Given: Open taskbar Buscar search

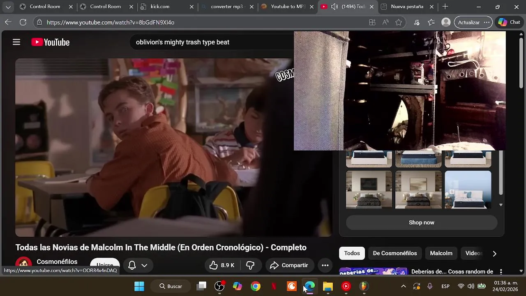Looking at the screenshot, I should (x=171, y=286).
